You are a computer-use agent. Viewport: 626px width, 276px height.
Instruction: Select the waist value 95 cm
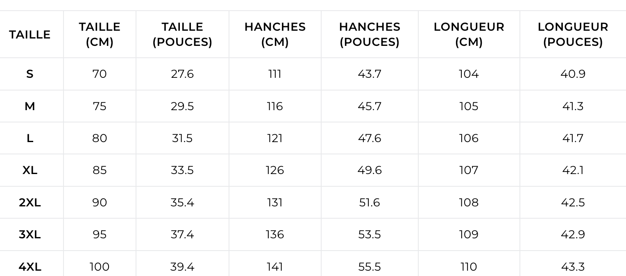pos(100,235)
